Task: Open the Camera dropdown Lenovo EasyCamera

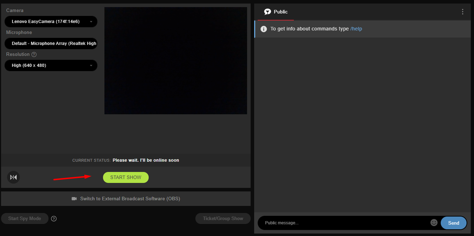Action: click(51, 22)
